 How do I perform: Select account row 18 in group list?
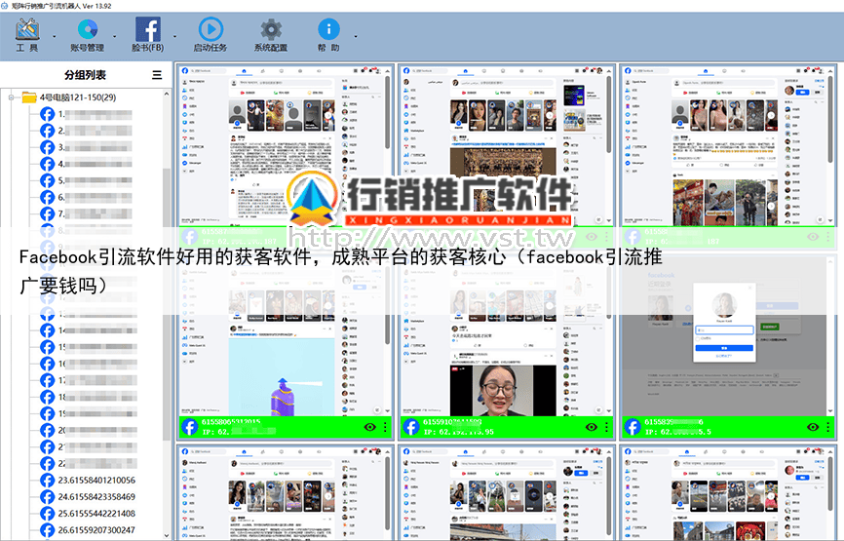[89, 398]
